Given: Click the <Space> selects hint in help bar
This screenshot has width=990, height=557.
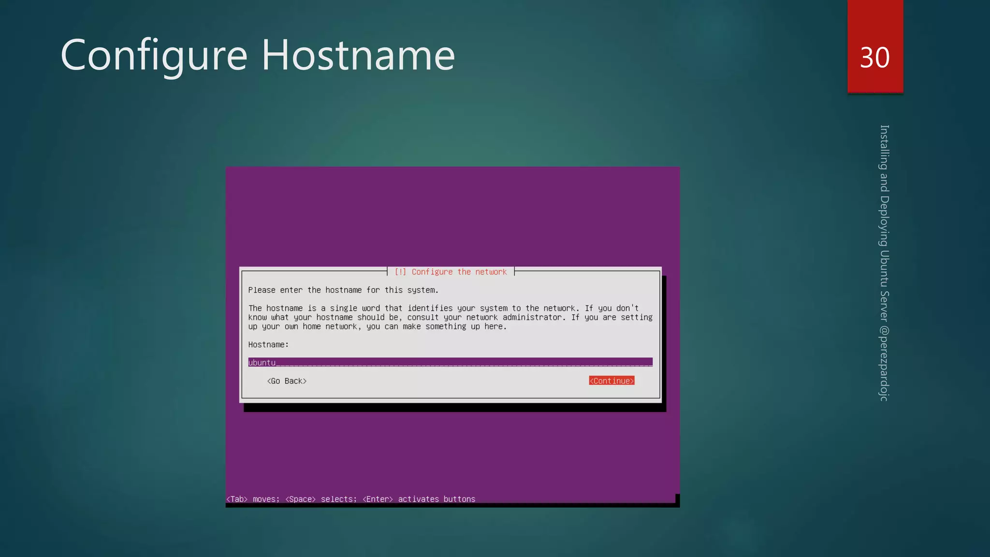Looking at the screenshot, I should 320,499.
